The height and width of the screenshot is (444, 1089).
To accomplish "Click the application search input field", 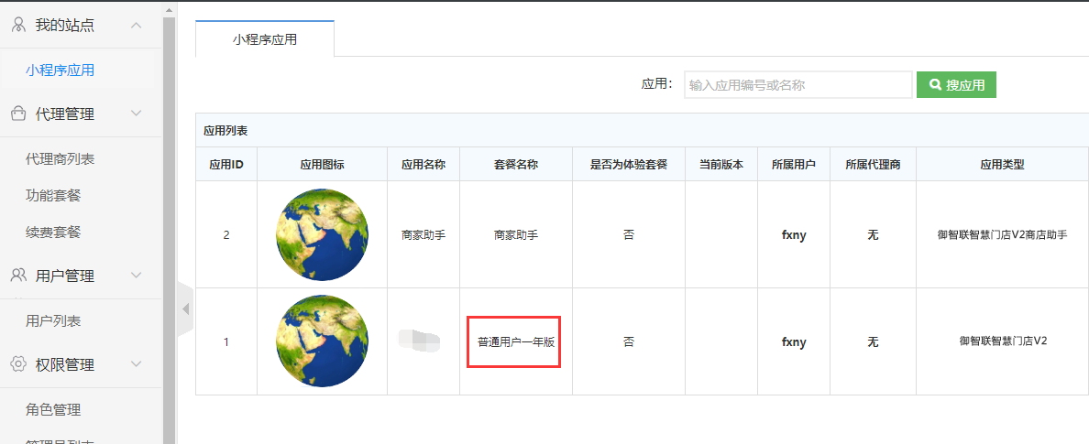I will coord(797,85).
